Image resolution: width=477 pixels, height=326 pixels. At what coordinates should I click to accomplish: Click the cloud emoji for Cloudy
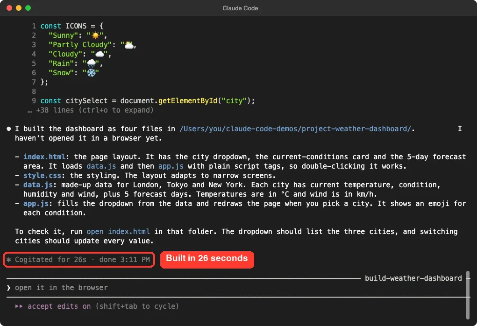[100, 54]
